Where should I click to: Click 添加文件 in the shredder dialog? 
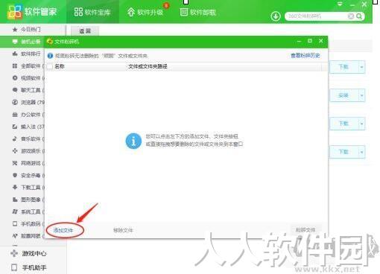pos(63,230)
